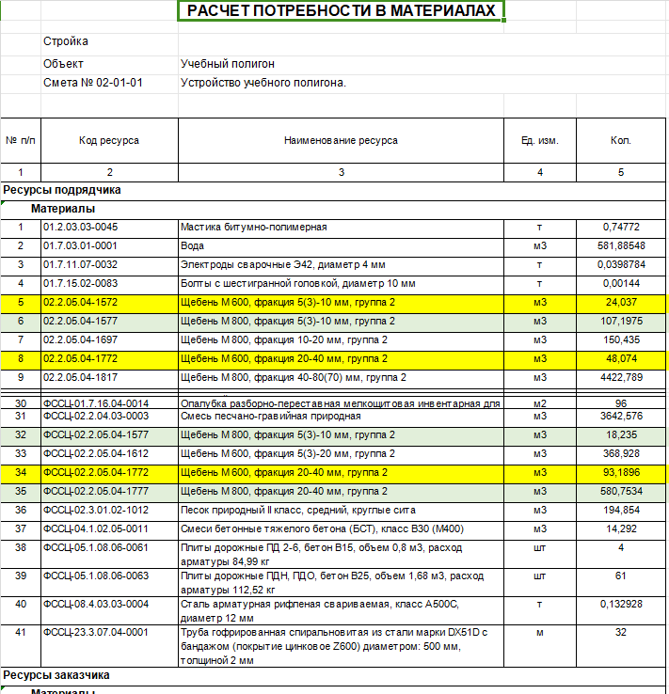Select the 'Учебный полигон' cell
The width and height of the screenshot is (669, 694).
click(341, 64)
